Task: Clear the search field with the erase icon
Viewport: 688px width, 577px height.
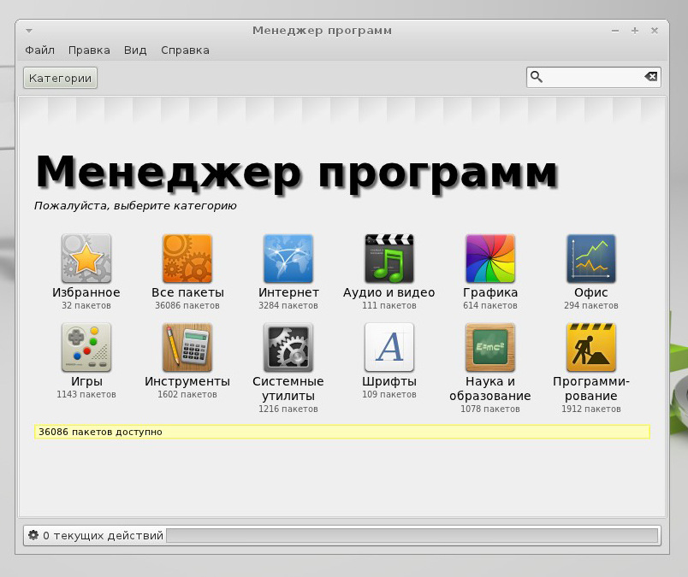Action: tap(651, 77)
